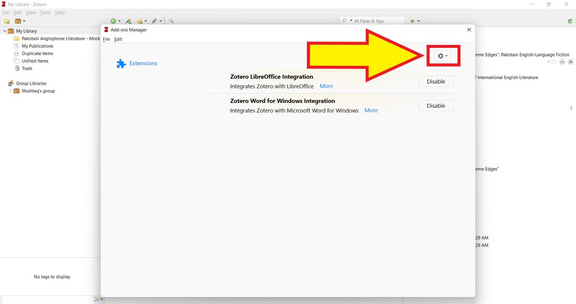Select Trash in the collections tree
The height and width of the screenshot is (304, 576).
[27, 68]
